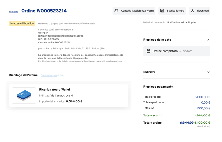This screenshot has width=222, height=142.
Task: Select the Causale: ordine W00523214 text
Action: coord(54,42)
